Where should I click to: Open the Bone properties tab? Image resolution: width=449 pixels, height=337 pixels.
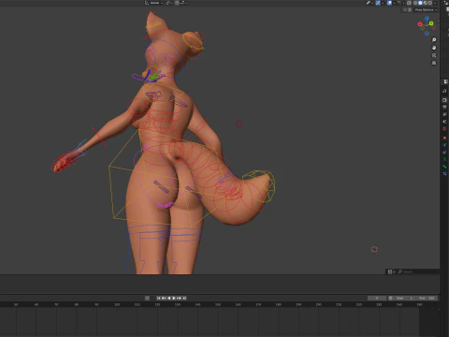(x=444, y=167)
